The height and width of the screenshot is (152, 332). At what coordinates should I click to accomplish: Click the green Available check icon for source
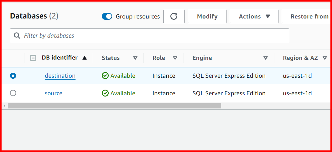pyautogui.click(x=105, y=93)
